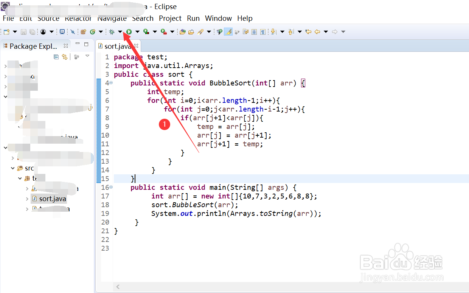Expand the sort.java tree node
The width and height of the screenshot is (469, 293).
[27, 198]
